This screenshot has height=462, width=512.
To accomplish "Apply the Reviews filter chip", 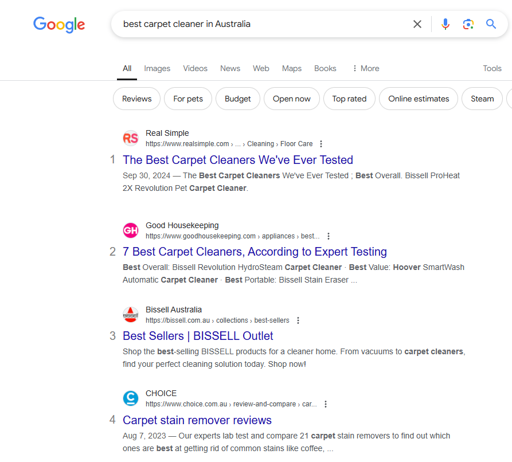I will pos(137,99).
